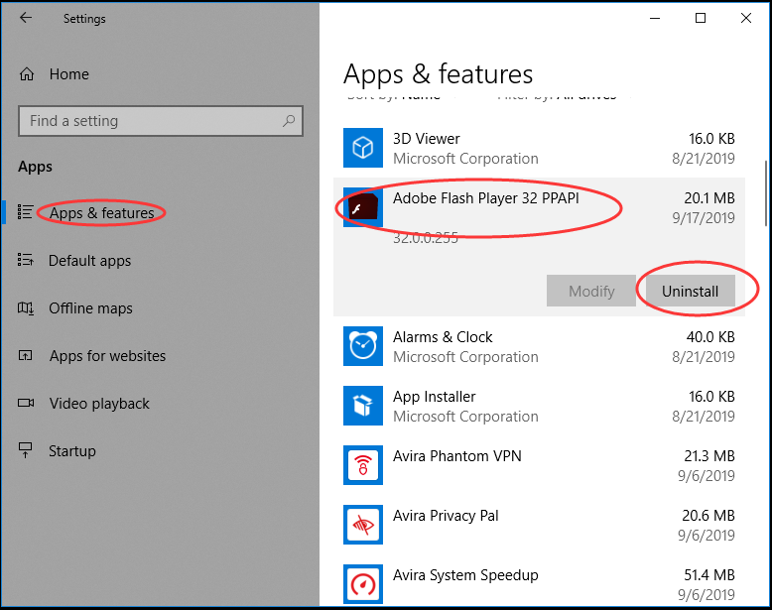
Task: Open Apps for websites in sidebar
Action: 107,356
